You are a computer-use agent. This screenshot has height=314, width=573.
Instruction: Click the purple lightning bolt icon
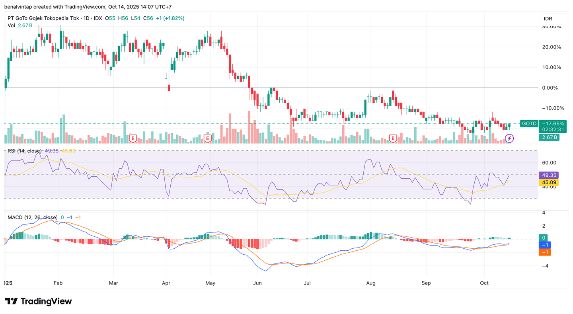[509, 138]
